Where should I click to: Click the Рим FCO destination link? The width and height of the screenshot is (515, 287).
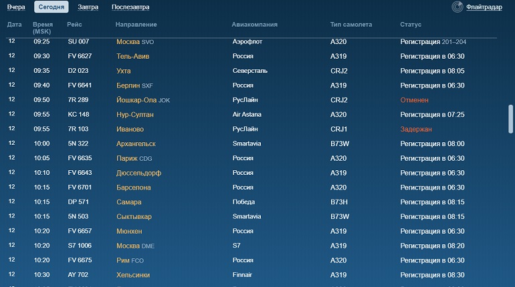[130, 260]
